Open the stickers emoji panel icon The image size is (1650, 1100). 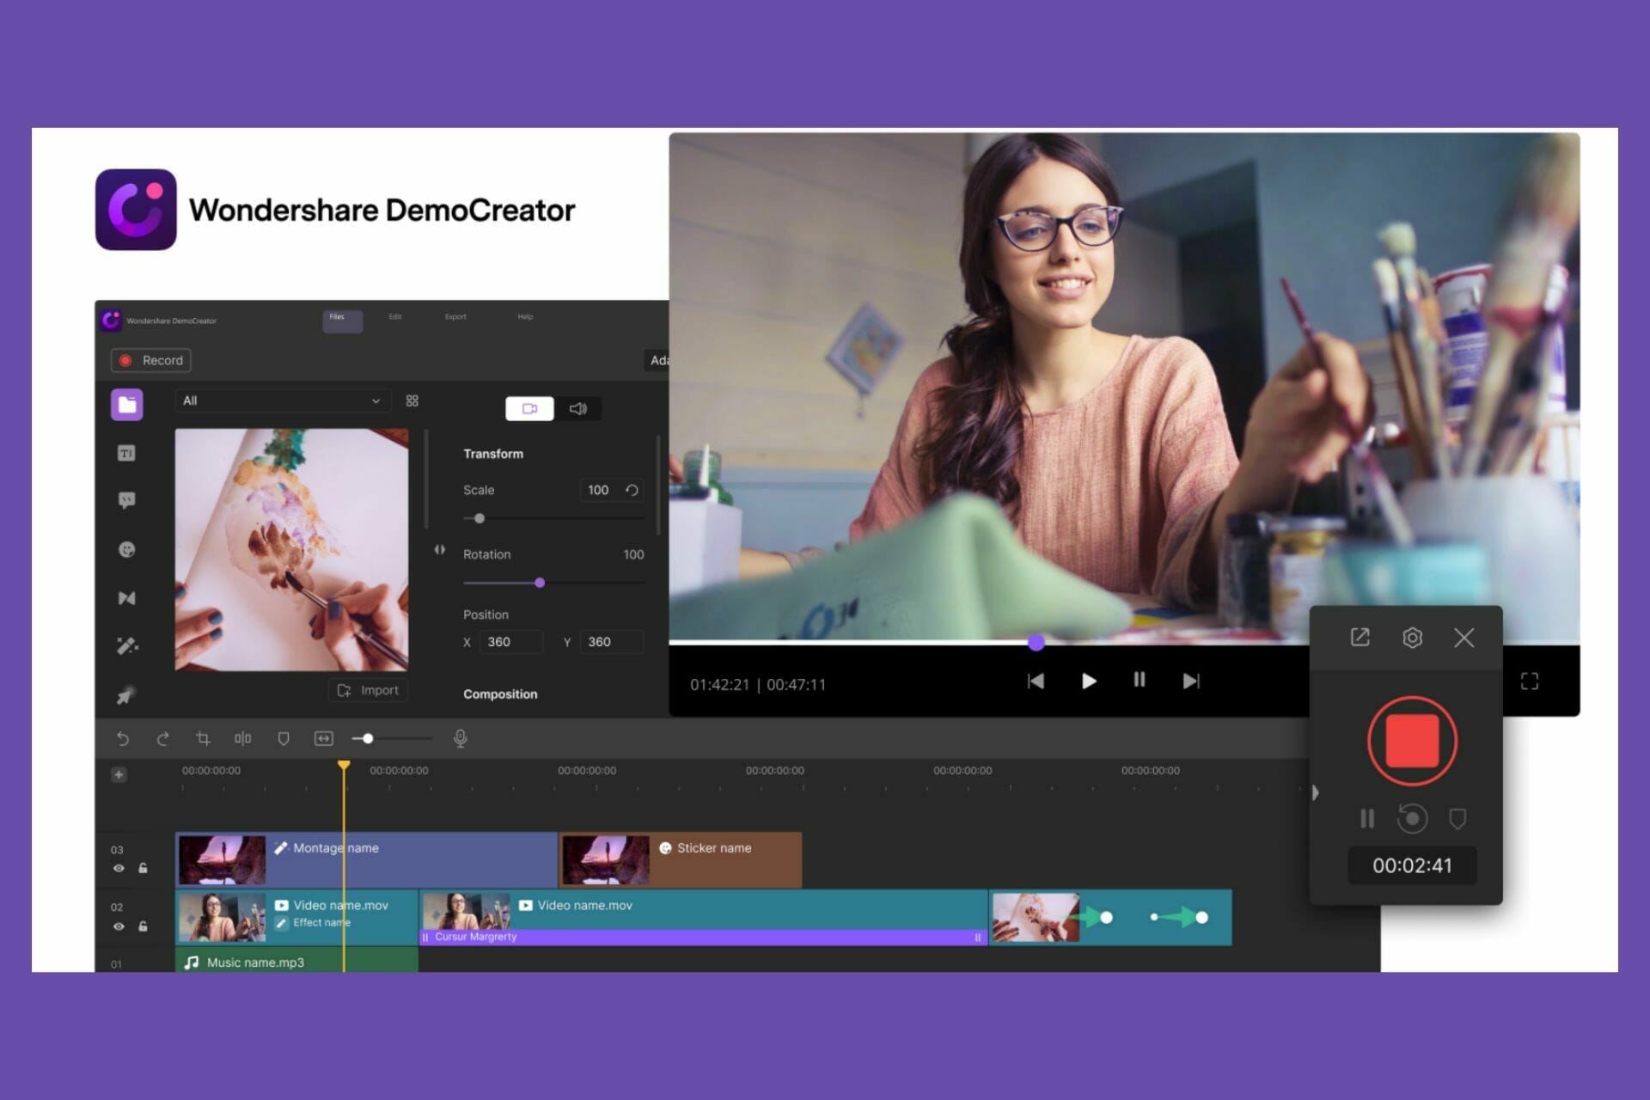(x=126, y=550)
